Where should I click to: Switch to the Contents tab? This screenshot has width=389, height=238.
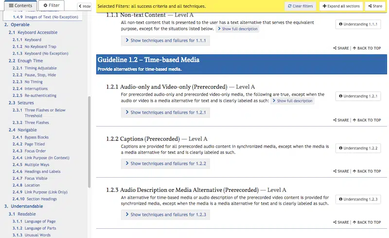[20, 5]
